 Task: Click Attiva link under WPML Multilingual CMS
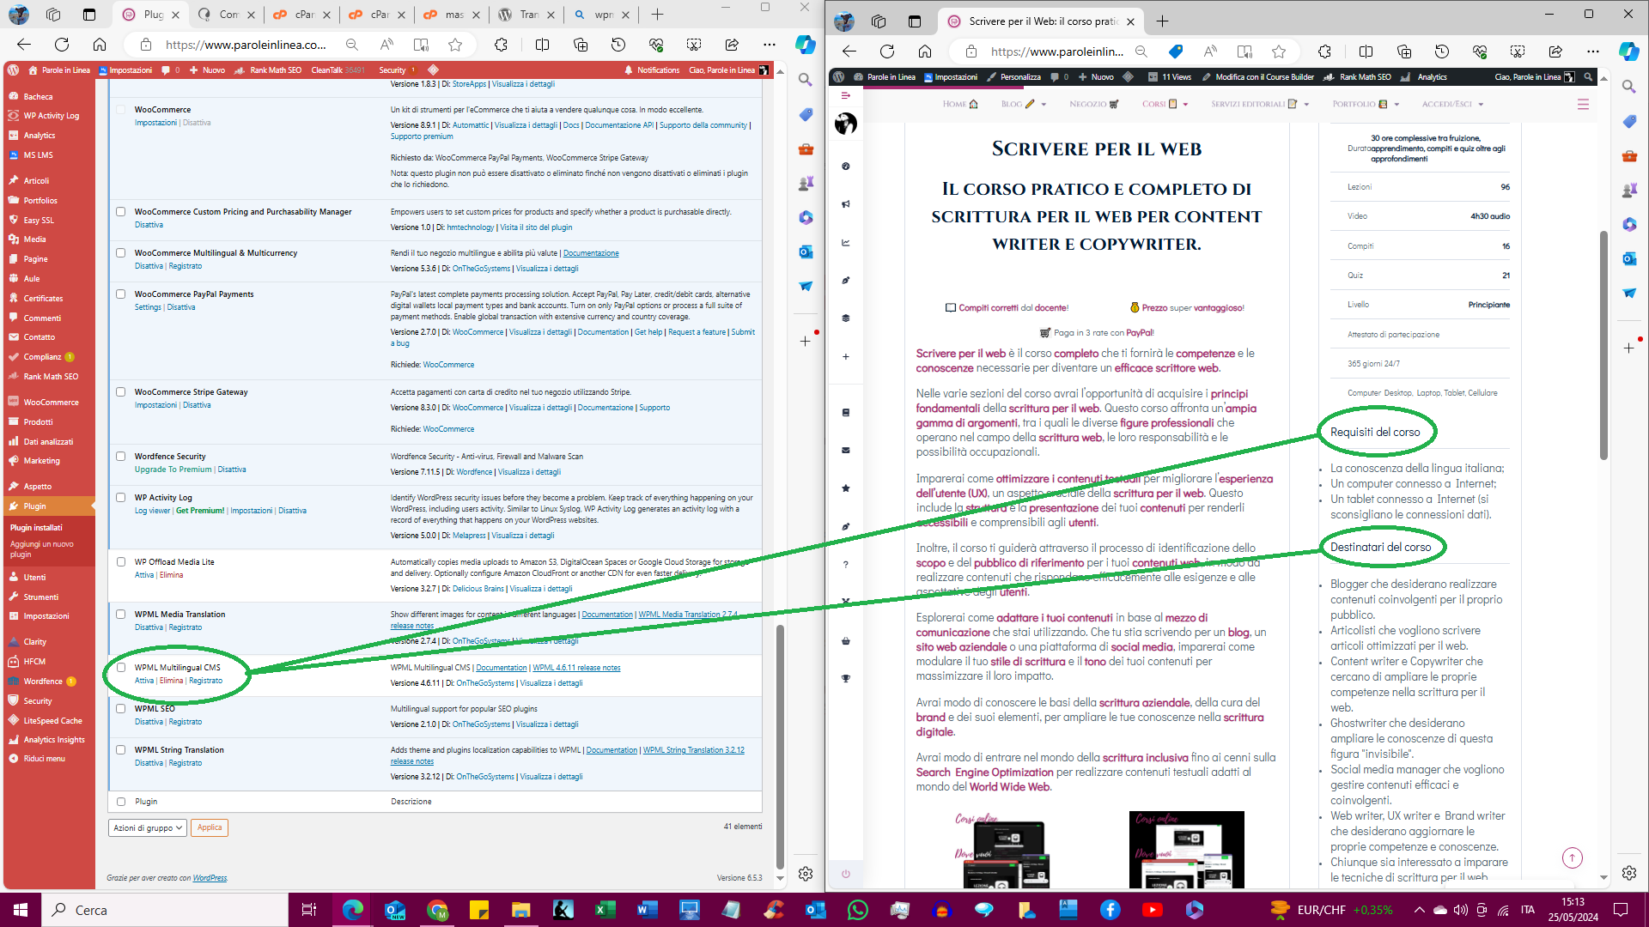[x=144, y=681]
